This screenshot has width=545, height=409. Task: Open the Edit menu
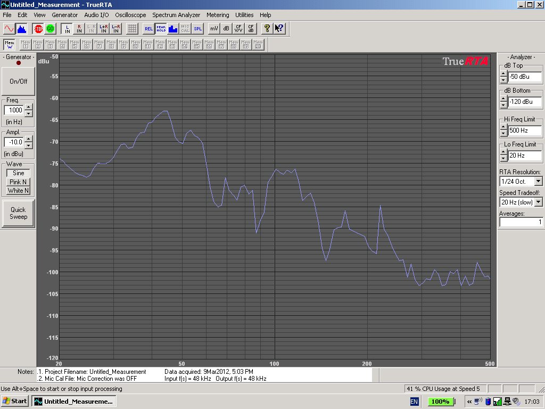tap(22, 15)
